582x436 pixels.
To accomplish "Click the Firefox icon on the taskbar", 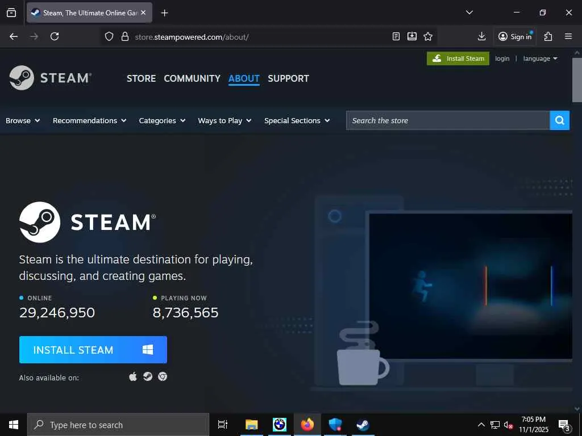I will coord(307,425).
